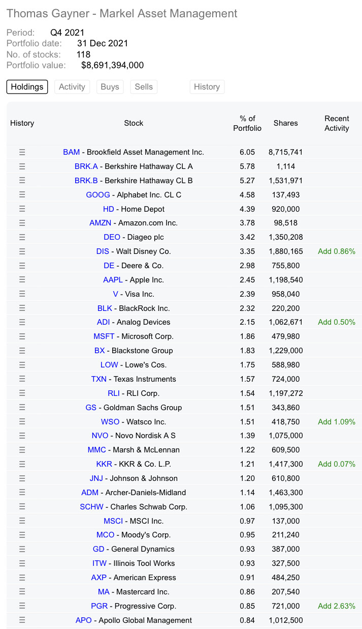Viewport: 362px width, 629px height.
Task: Open history icon for Apollo Global Management row
Action: 22,620
